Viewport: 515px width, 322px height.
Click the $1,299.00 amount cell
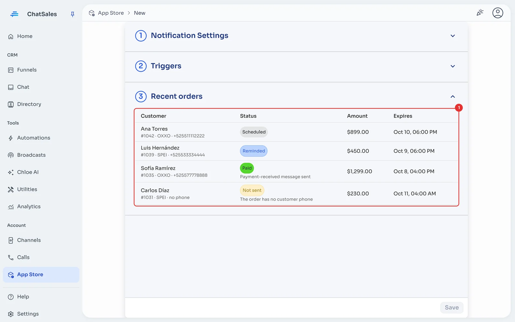[360, 171]
